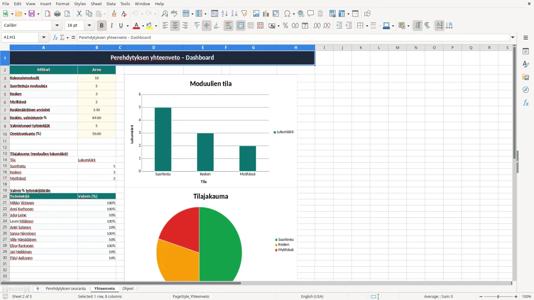The image size is (534, 300).
Task: Select the Clone Formatting paintbrush
Action: click(x=114, y=14)
